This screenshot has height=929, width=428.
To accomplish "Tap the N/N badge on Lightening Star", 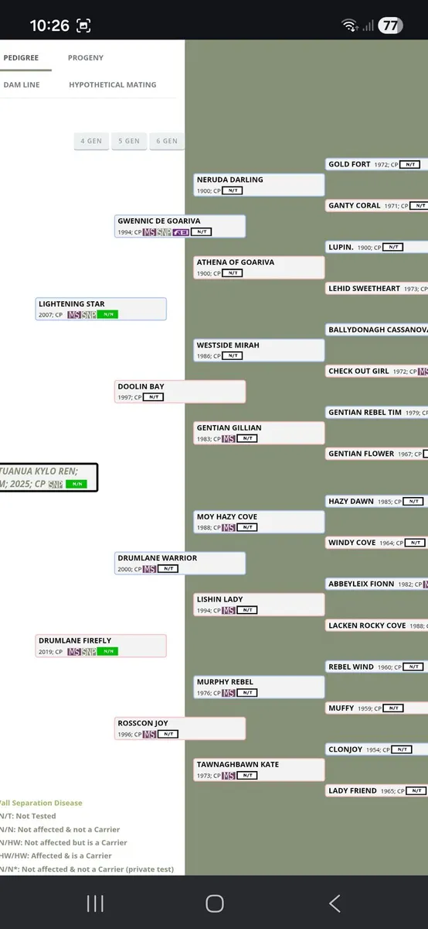I will tap(107, 314).
